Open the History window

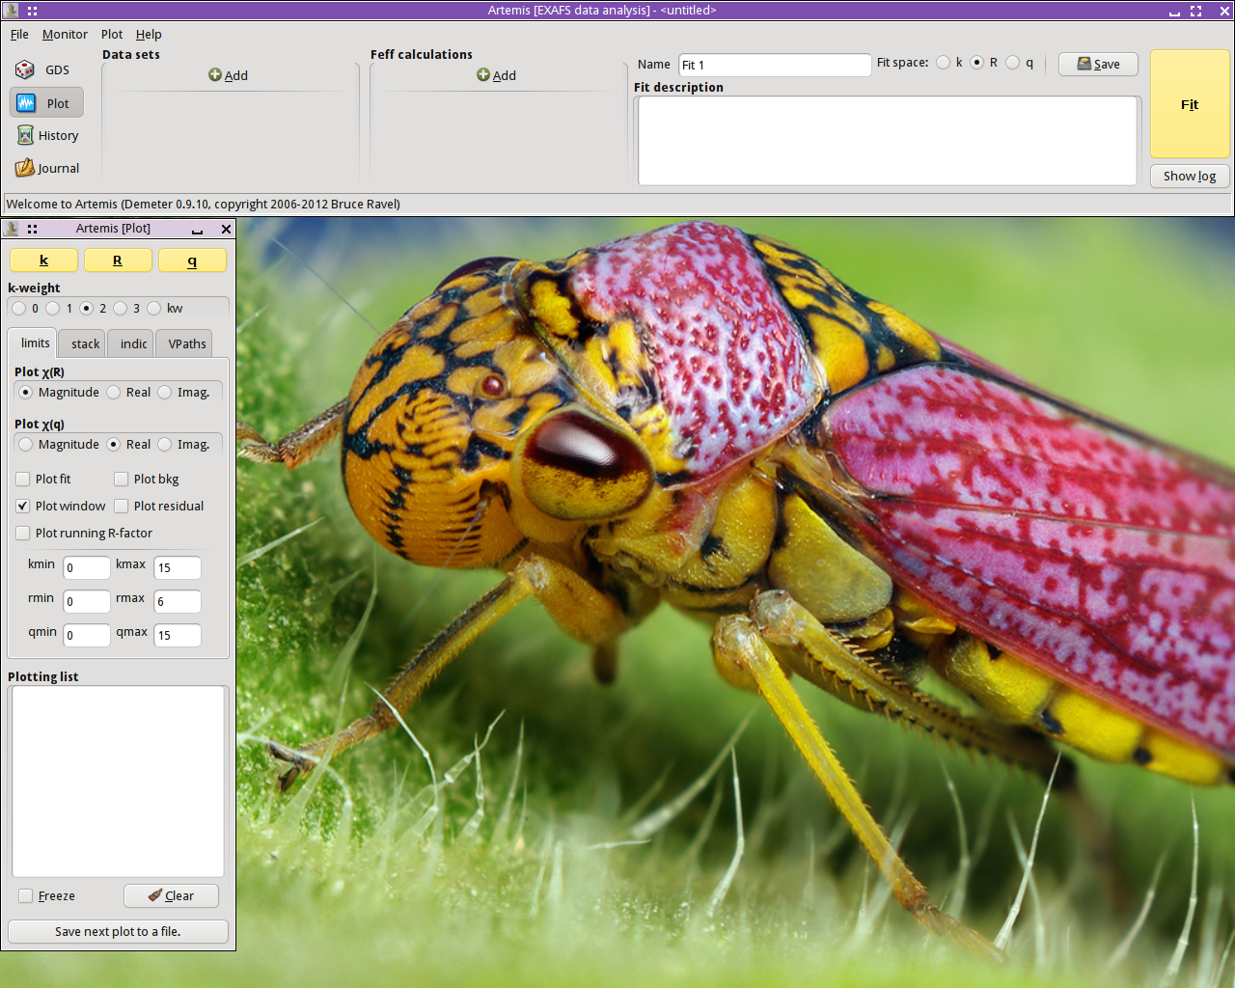(46, 135)
